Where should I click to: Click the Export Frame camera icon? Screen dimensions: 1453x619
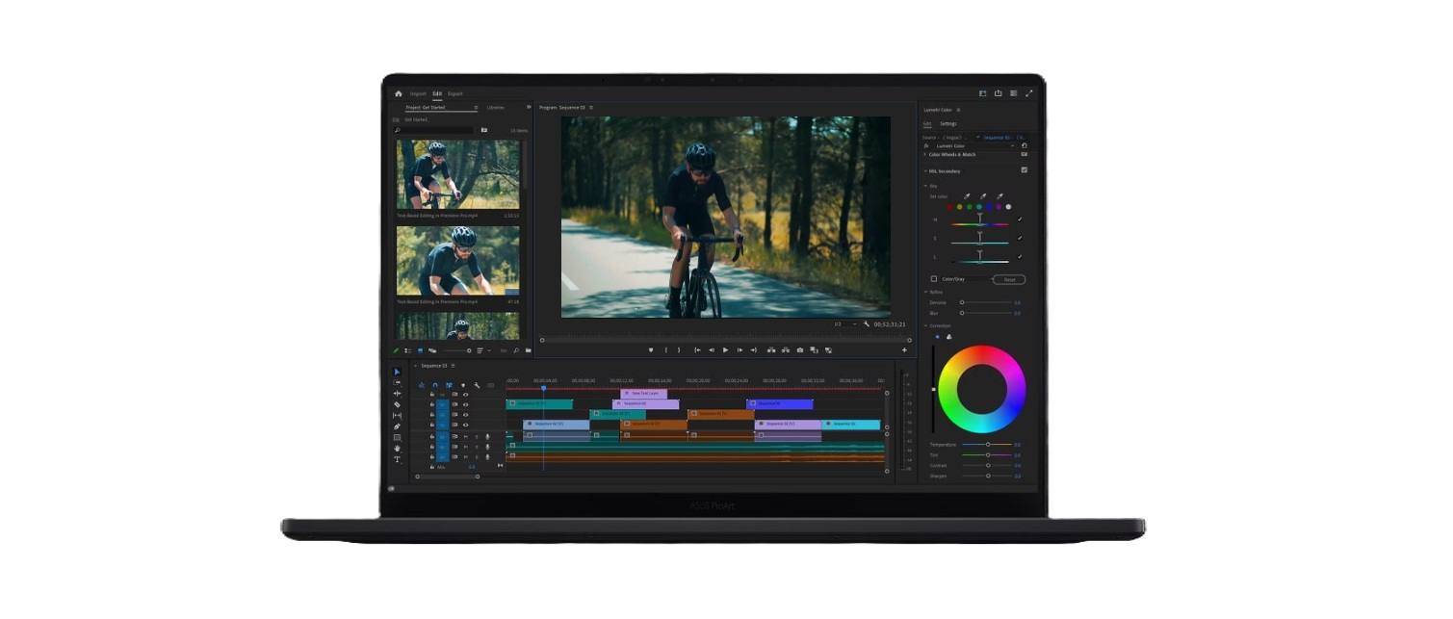(799, 350)
